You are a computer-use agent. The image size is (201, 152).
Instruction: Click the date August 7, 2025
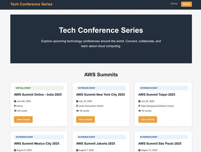[86, 150]
